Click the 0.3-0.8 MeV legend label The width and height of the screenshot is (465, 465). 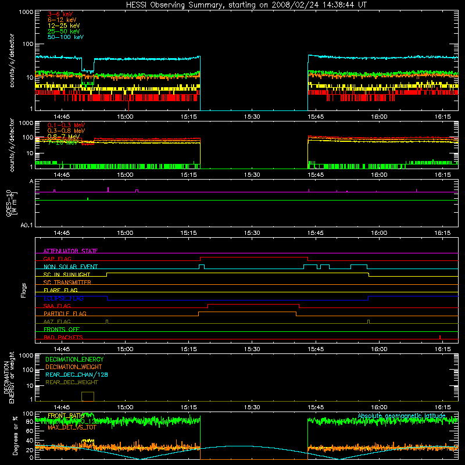(x=66, y=131)
